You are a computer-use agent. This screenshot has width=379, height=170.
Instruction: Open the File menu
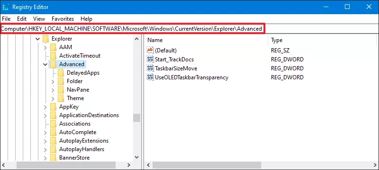tap(6, 19)
